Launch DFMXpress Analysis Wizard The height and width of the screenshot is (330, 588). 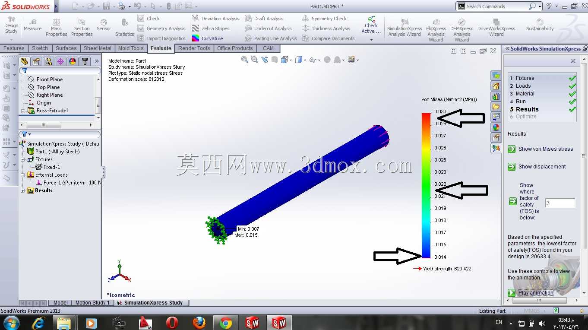[x=462, y=30]
